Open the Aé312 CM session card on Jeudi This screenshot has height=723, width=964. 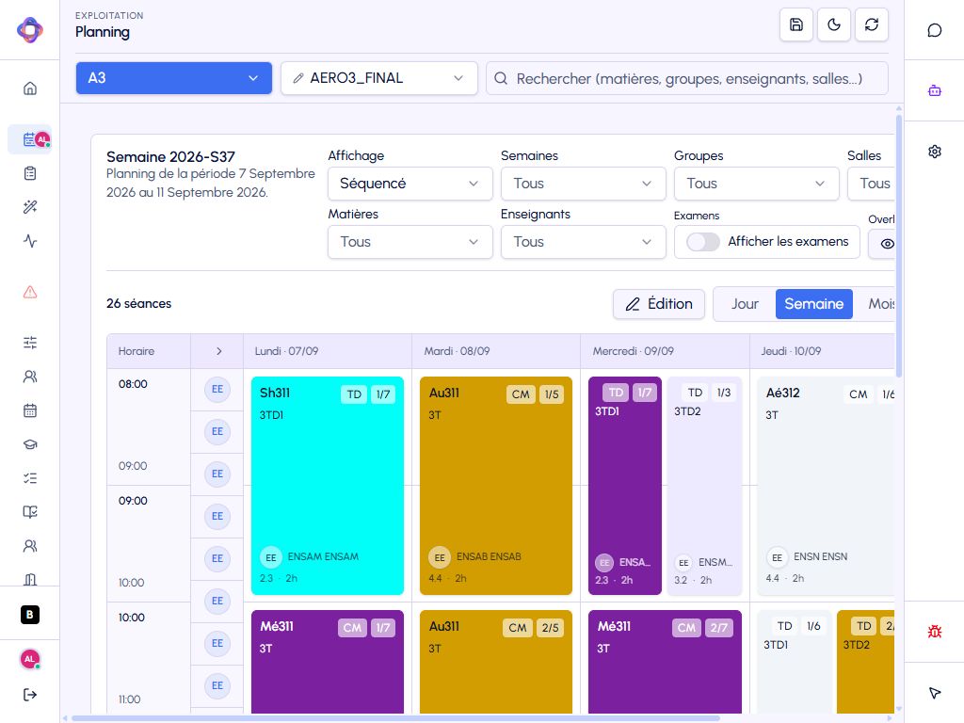[826, 486]
